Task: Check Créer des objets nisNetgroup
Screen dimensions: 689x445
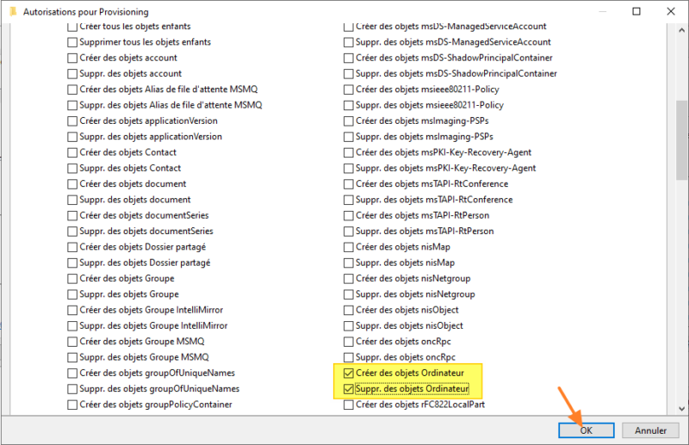Action: pyautogui.click(x=349, y=279)
